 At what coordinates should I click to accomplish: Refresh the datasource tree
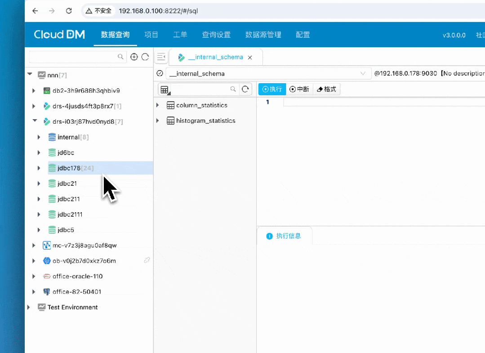tap(145, 57)
